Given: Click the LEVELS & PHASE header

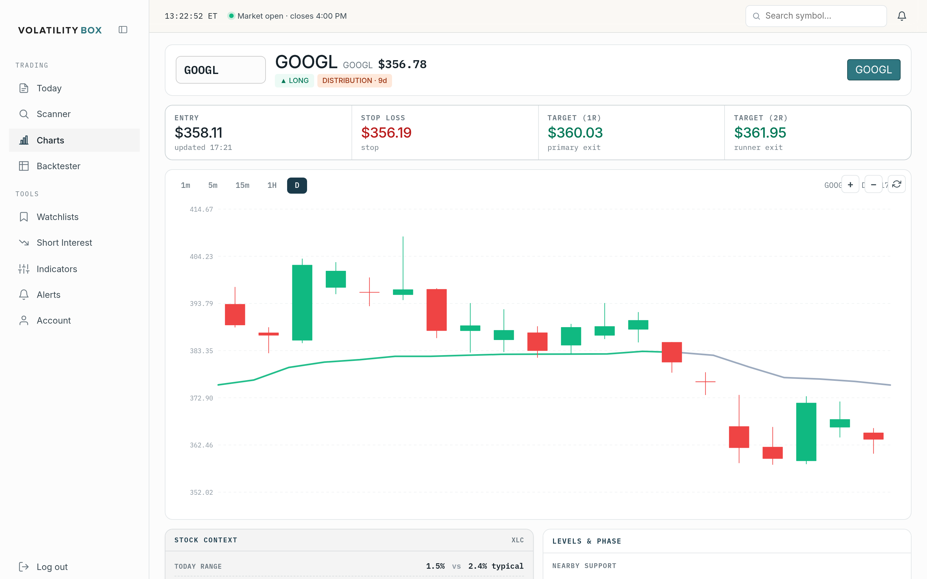Looking at the screenshot, I should 586,541.
